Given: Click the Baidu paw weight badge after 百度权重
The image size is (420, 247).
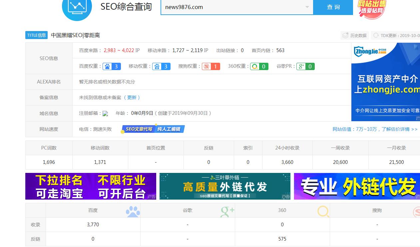Looking at the screenshot, I should pyautogui.click(x=112, y=66).
